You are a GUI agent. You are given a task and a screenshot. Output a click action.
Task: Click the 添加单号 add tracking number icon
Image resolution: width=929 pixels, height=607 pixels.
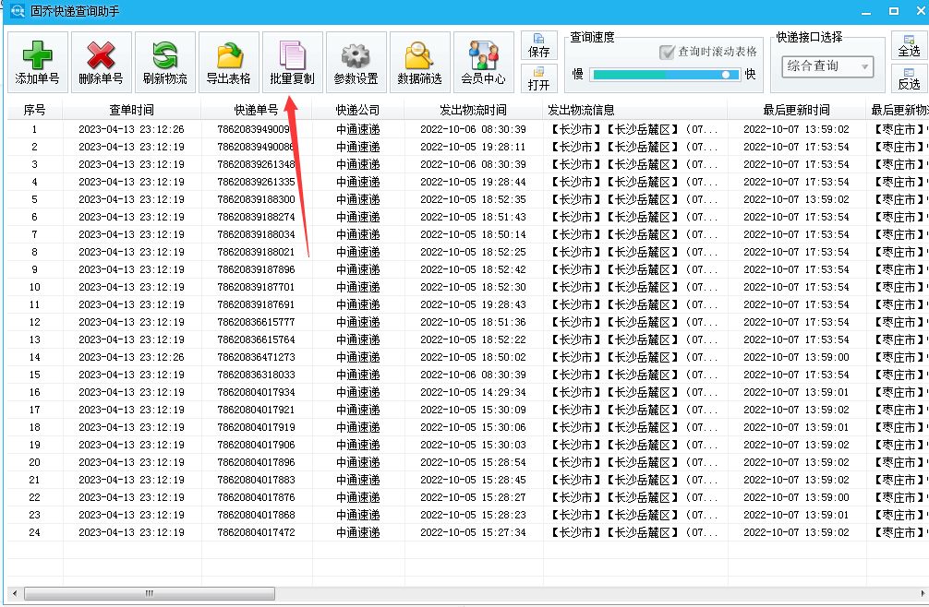click(37, 61)
